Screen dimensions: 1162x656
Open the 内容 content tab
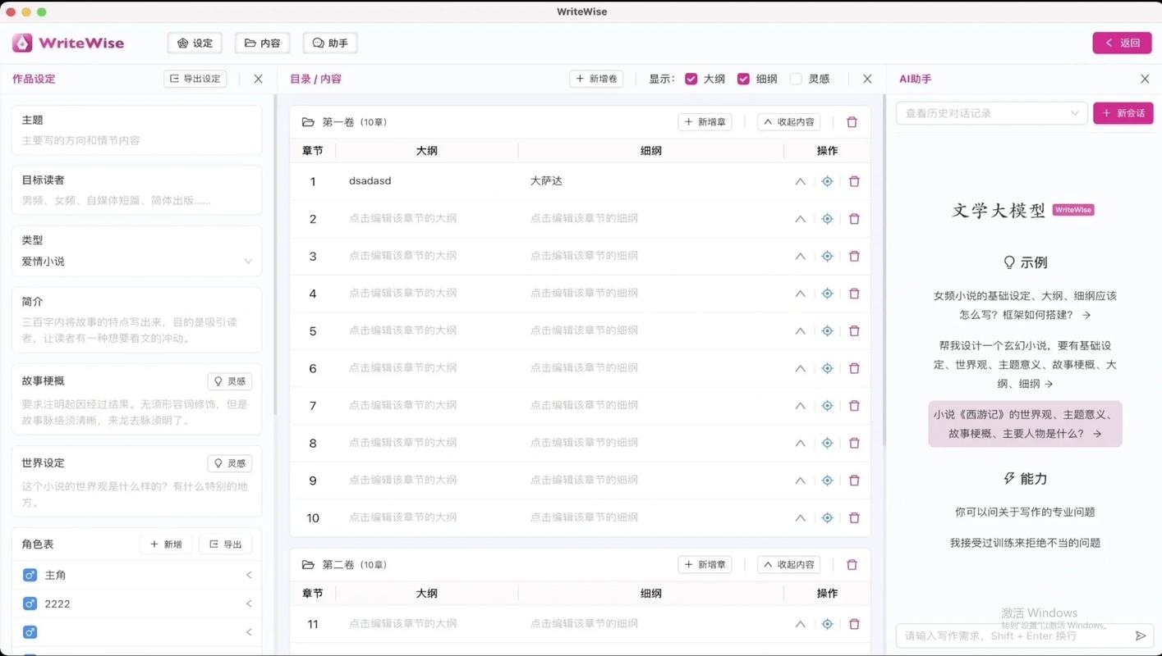[x=263, y=43]
